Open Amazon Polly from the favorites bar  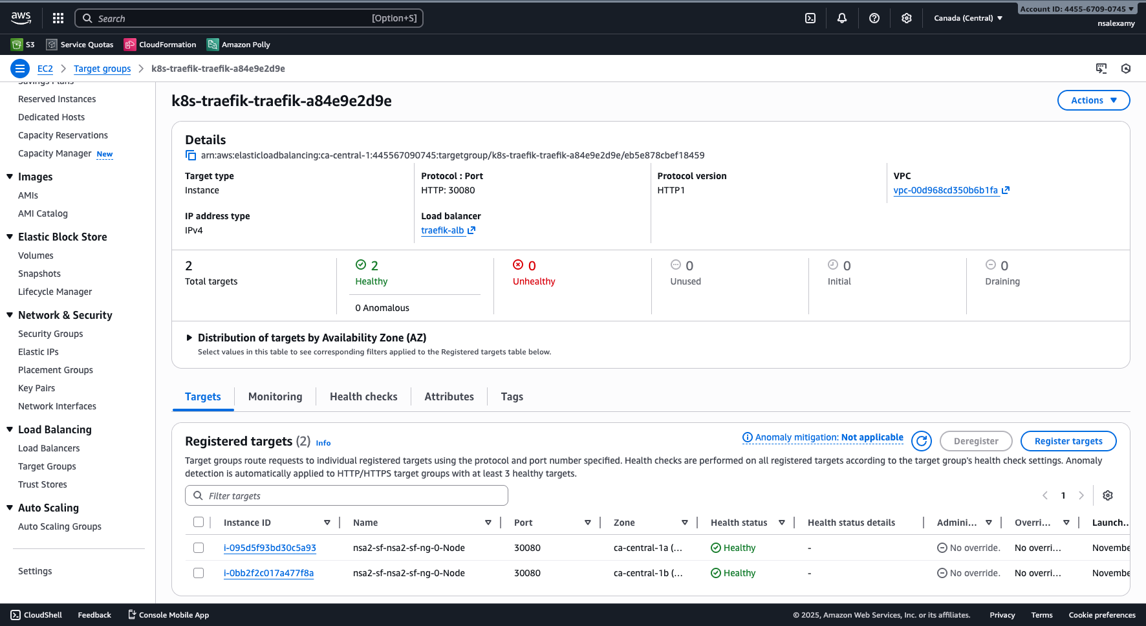tap(238, 44)
